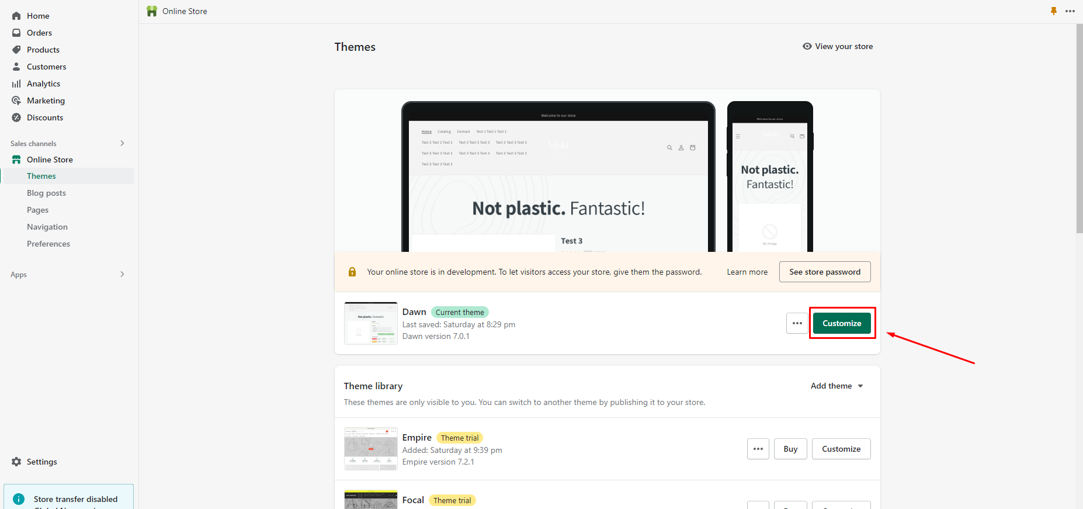Click the Home icon in sidebar
This screenshot has height=509, width=1083.
click(x=16, y=16)
